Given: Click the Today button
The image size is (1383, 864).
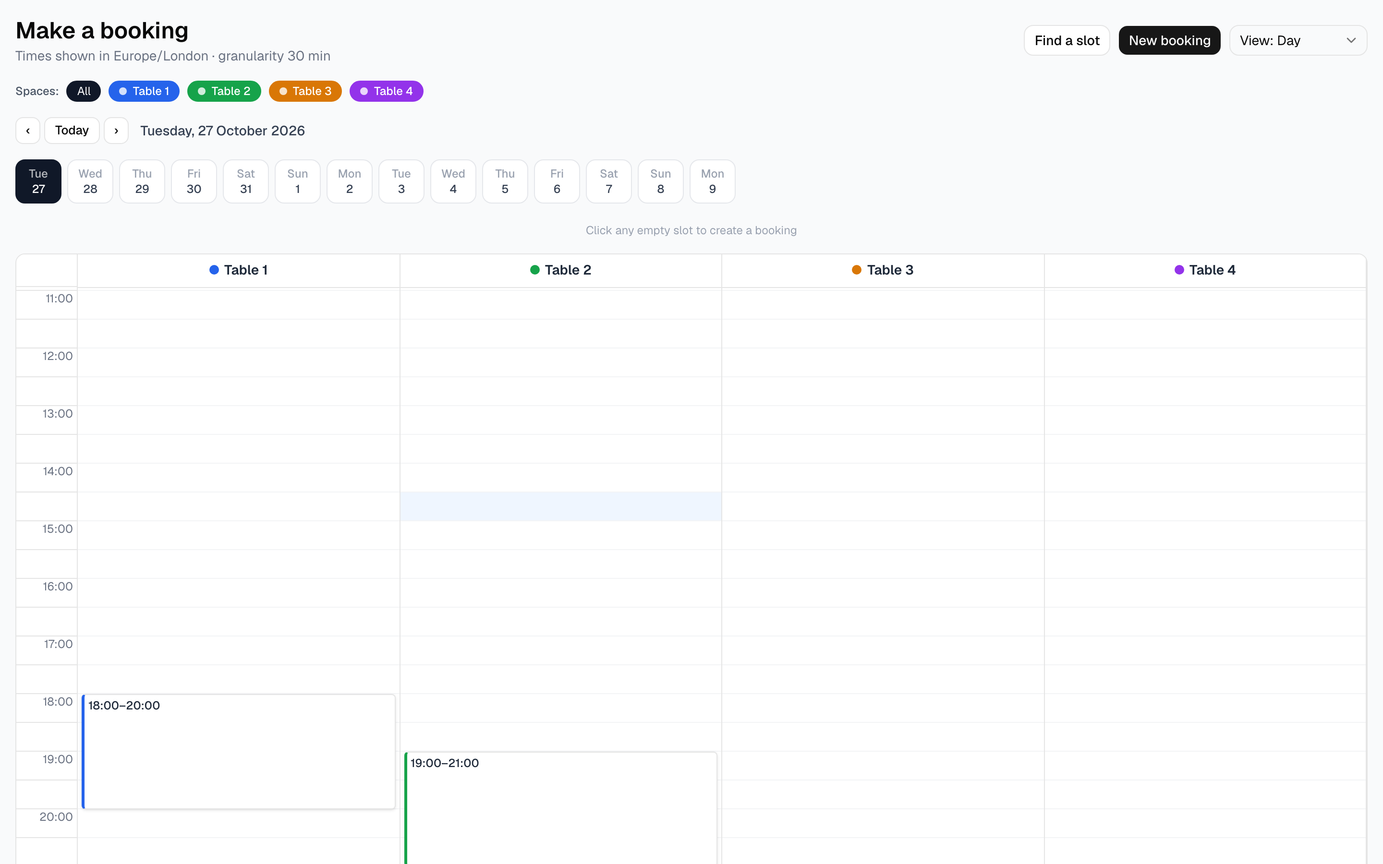Looking at the screenshot, I should (72, 131).
